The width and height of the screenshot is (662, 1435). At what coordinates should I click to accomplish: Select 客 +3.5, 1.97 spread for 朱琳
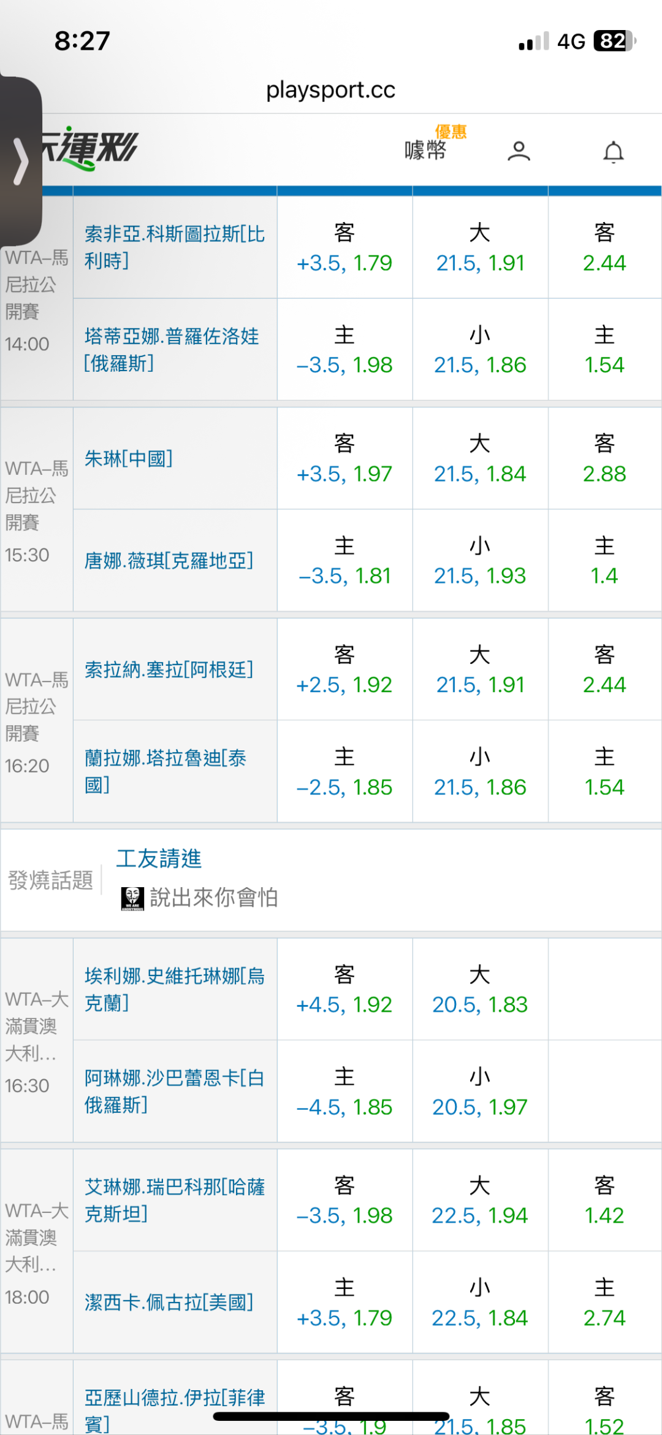pos(344,459)
